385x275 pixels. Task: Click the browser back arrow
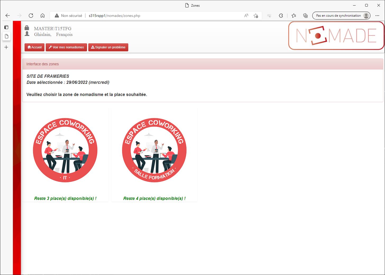pos(8,16)
